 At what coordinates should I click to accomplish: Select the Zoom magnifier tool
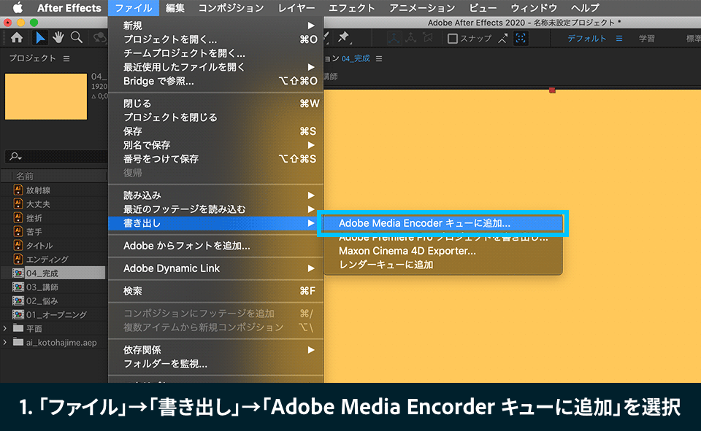(x=77, y=38)
